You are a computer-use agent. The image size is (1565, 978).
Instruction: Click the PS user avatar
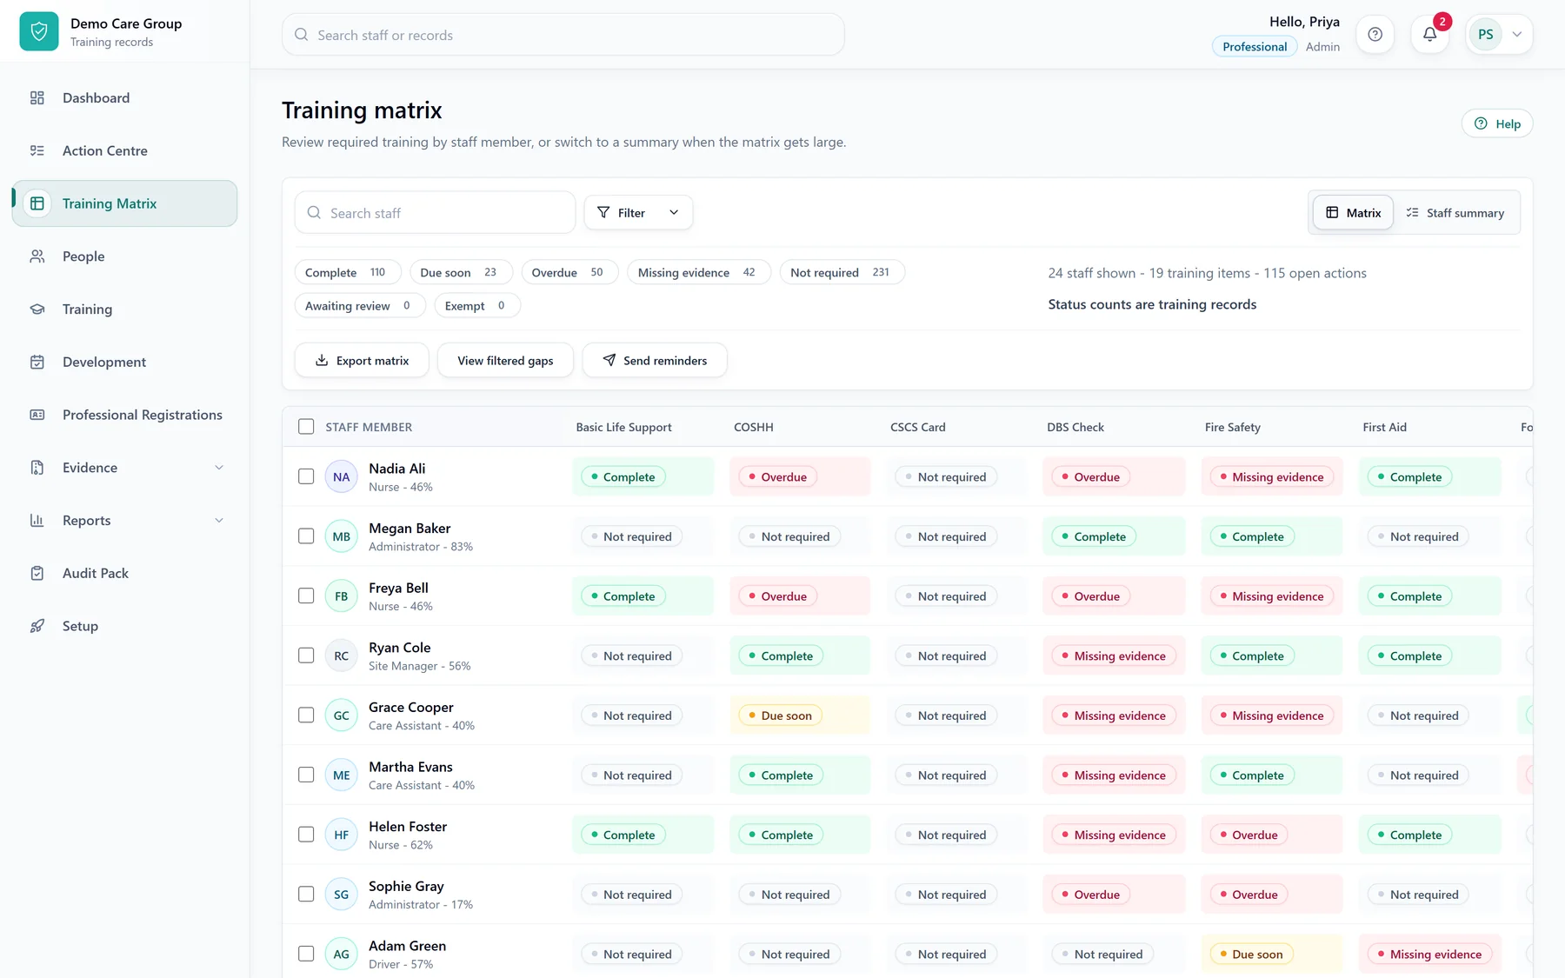(x=1485, y=35)
